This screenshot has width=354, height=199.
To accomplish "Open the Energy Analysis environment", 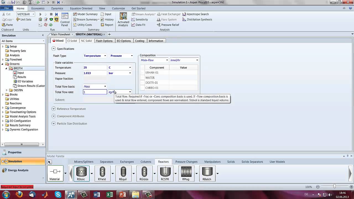I will click(23, 170).
